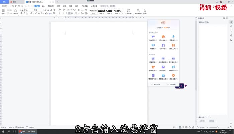The width and height of the screenshot is (234, 134).
Task: Click 帮助反馈 in input method menu
Action: [x=156, y=84]
